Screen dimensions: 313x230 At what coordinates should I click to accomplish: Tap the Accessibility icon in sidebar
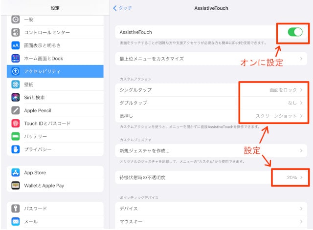[x=15, y=71]
